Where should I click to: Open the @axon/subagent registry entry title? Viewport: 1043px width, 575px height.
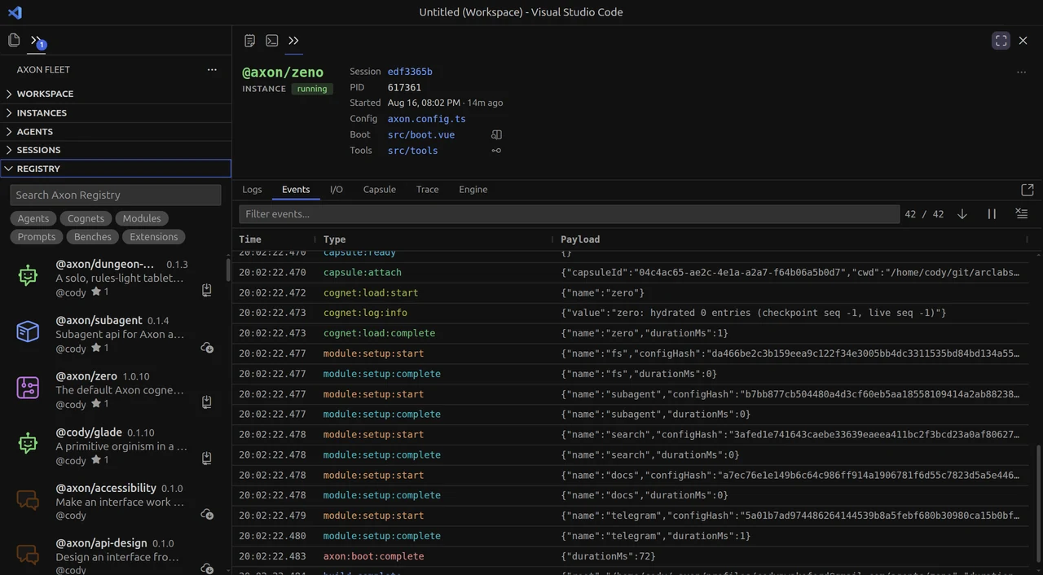99,320
